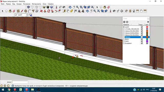This screenshot has width=164, height=92.
Task: Select the Section Plane tool
Action: point(121,11)
